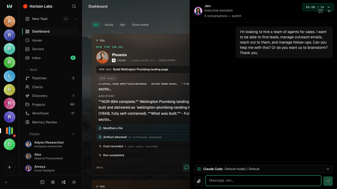Click Phoenix agent name

pyautogui.click(x=119, y=55)
